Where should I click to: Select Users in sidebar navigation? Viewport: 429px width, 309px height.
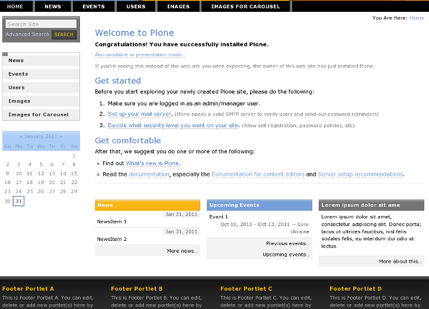[x=41, y=88]
